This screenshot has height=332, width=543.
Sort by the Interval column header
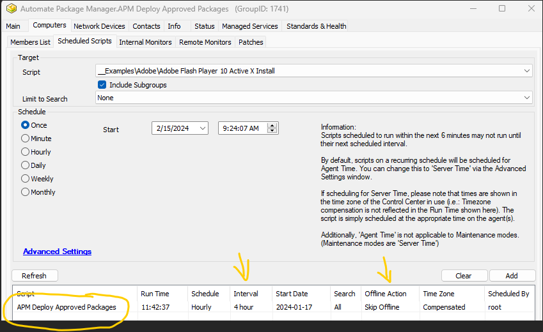click(x=246, y=294)
